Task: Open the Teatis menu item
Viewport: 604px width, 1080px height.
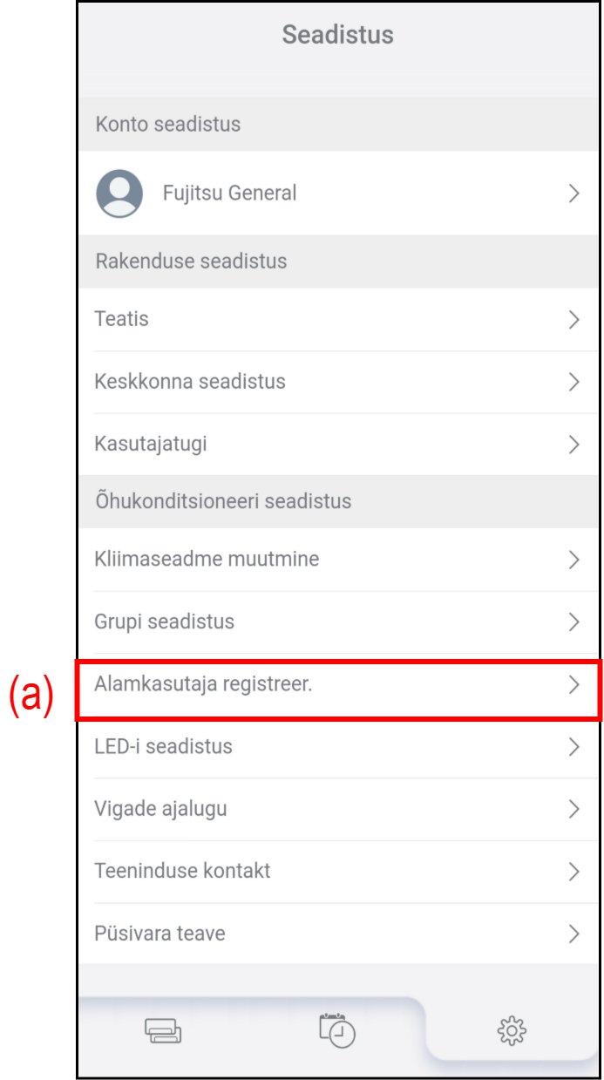Action: click(122, 319)
